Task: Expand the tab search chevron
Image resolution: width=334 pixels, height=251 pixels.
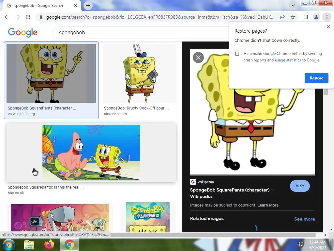Action: coord(293,6)
